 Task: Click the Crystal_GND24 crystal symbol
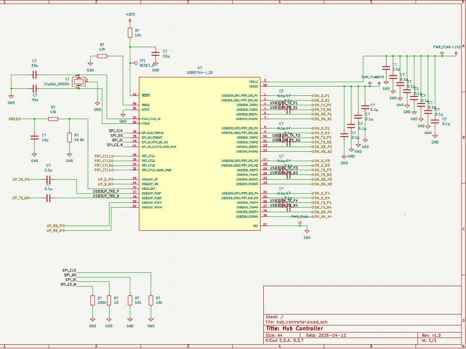[x=78, y=81]
